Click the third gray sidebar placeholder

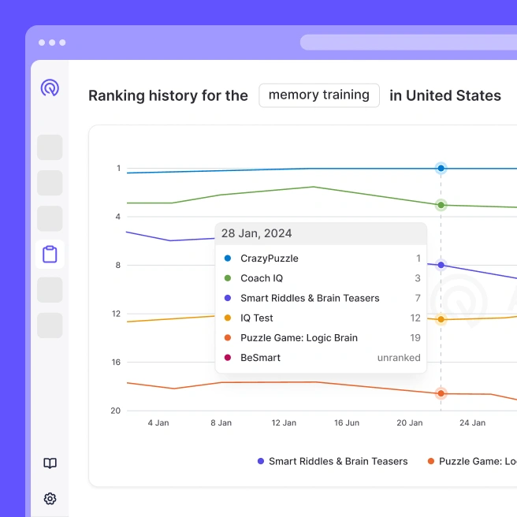point(50,218)
